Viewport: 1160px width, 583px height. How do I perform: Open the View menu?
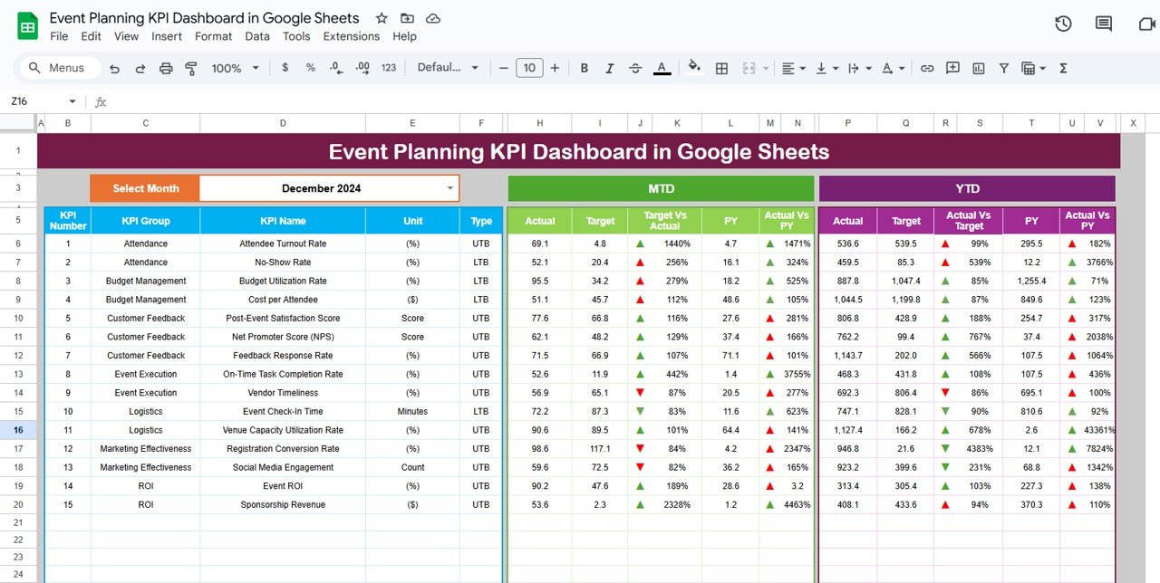(127, 36)
